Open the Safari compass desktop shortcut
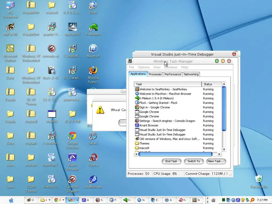This screenshot has width=272, height=204. pyautogui.click(x=93, y=138)
